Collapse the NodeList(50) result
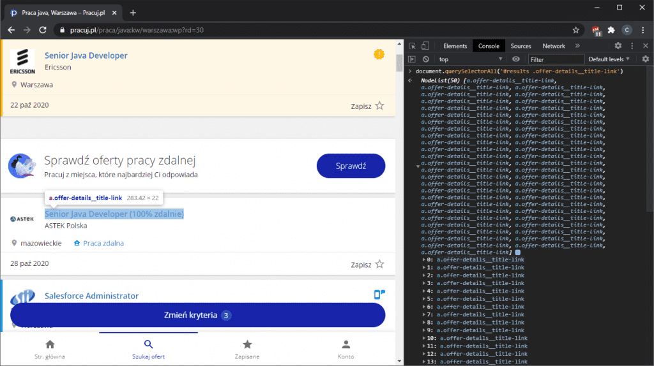Screen dimensions: 654x366 pyautogui.click(x=418, y=166)
